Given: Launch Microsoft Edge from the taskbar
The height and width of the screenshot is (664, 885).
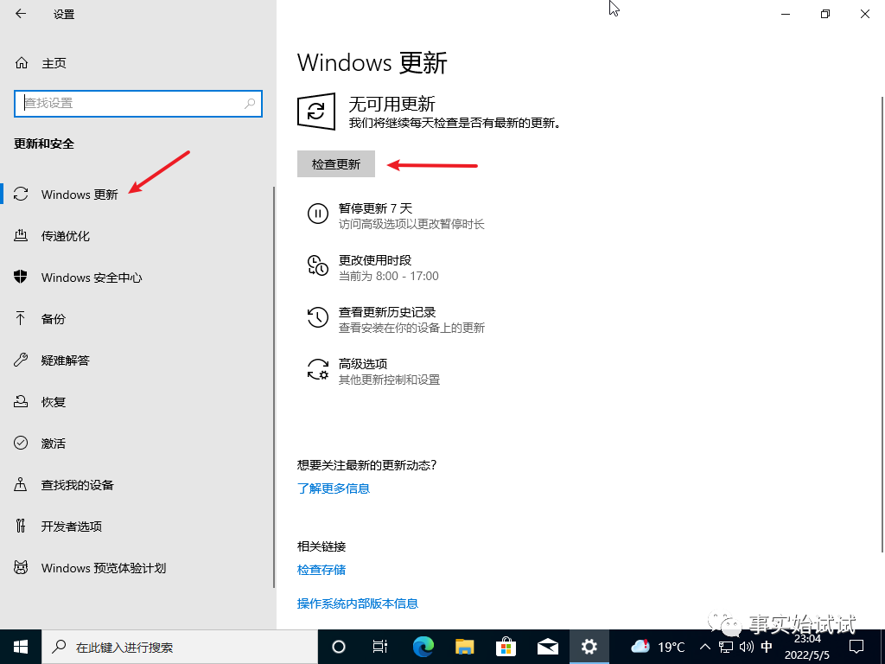Looking at the screenshot, I should click(423, 647).
